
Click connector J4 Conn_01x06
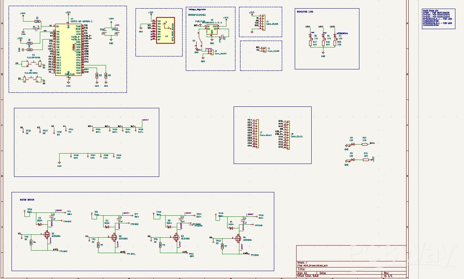pyautogui.click(x=263, y=22)
